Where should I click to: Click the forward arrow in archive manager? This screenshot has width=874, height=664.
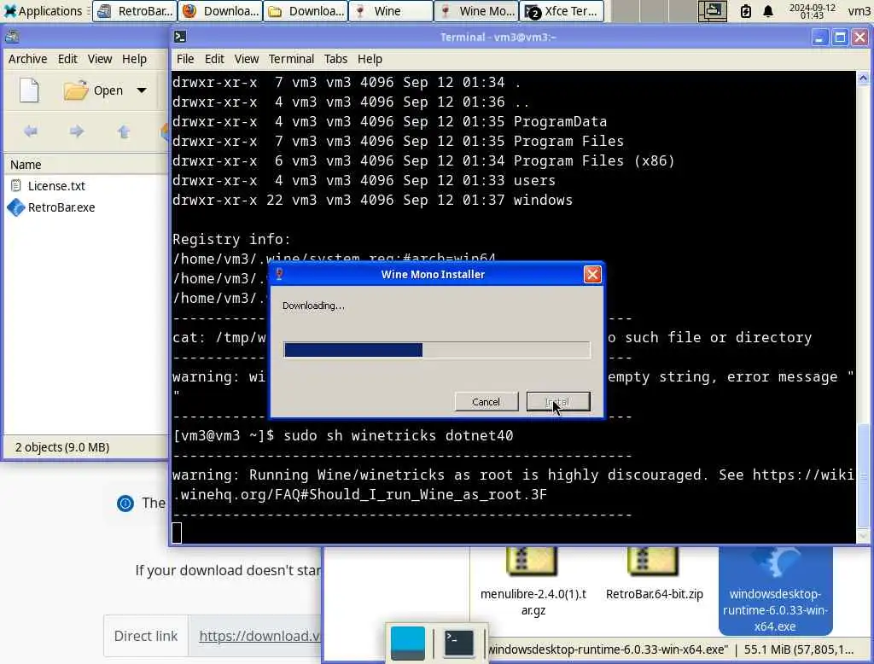[x=77, y=131]
